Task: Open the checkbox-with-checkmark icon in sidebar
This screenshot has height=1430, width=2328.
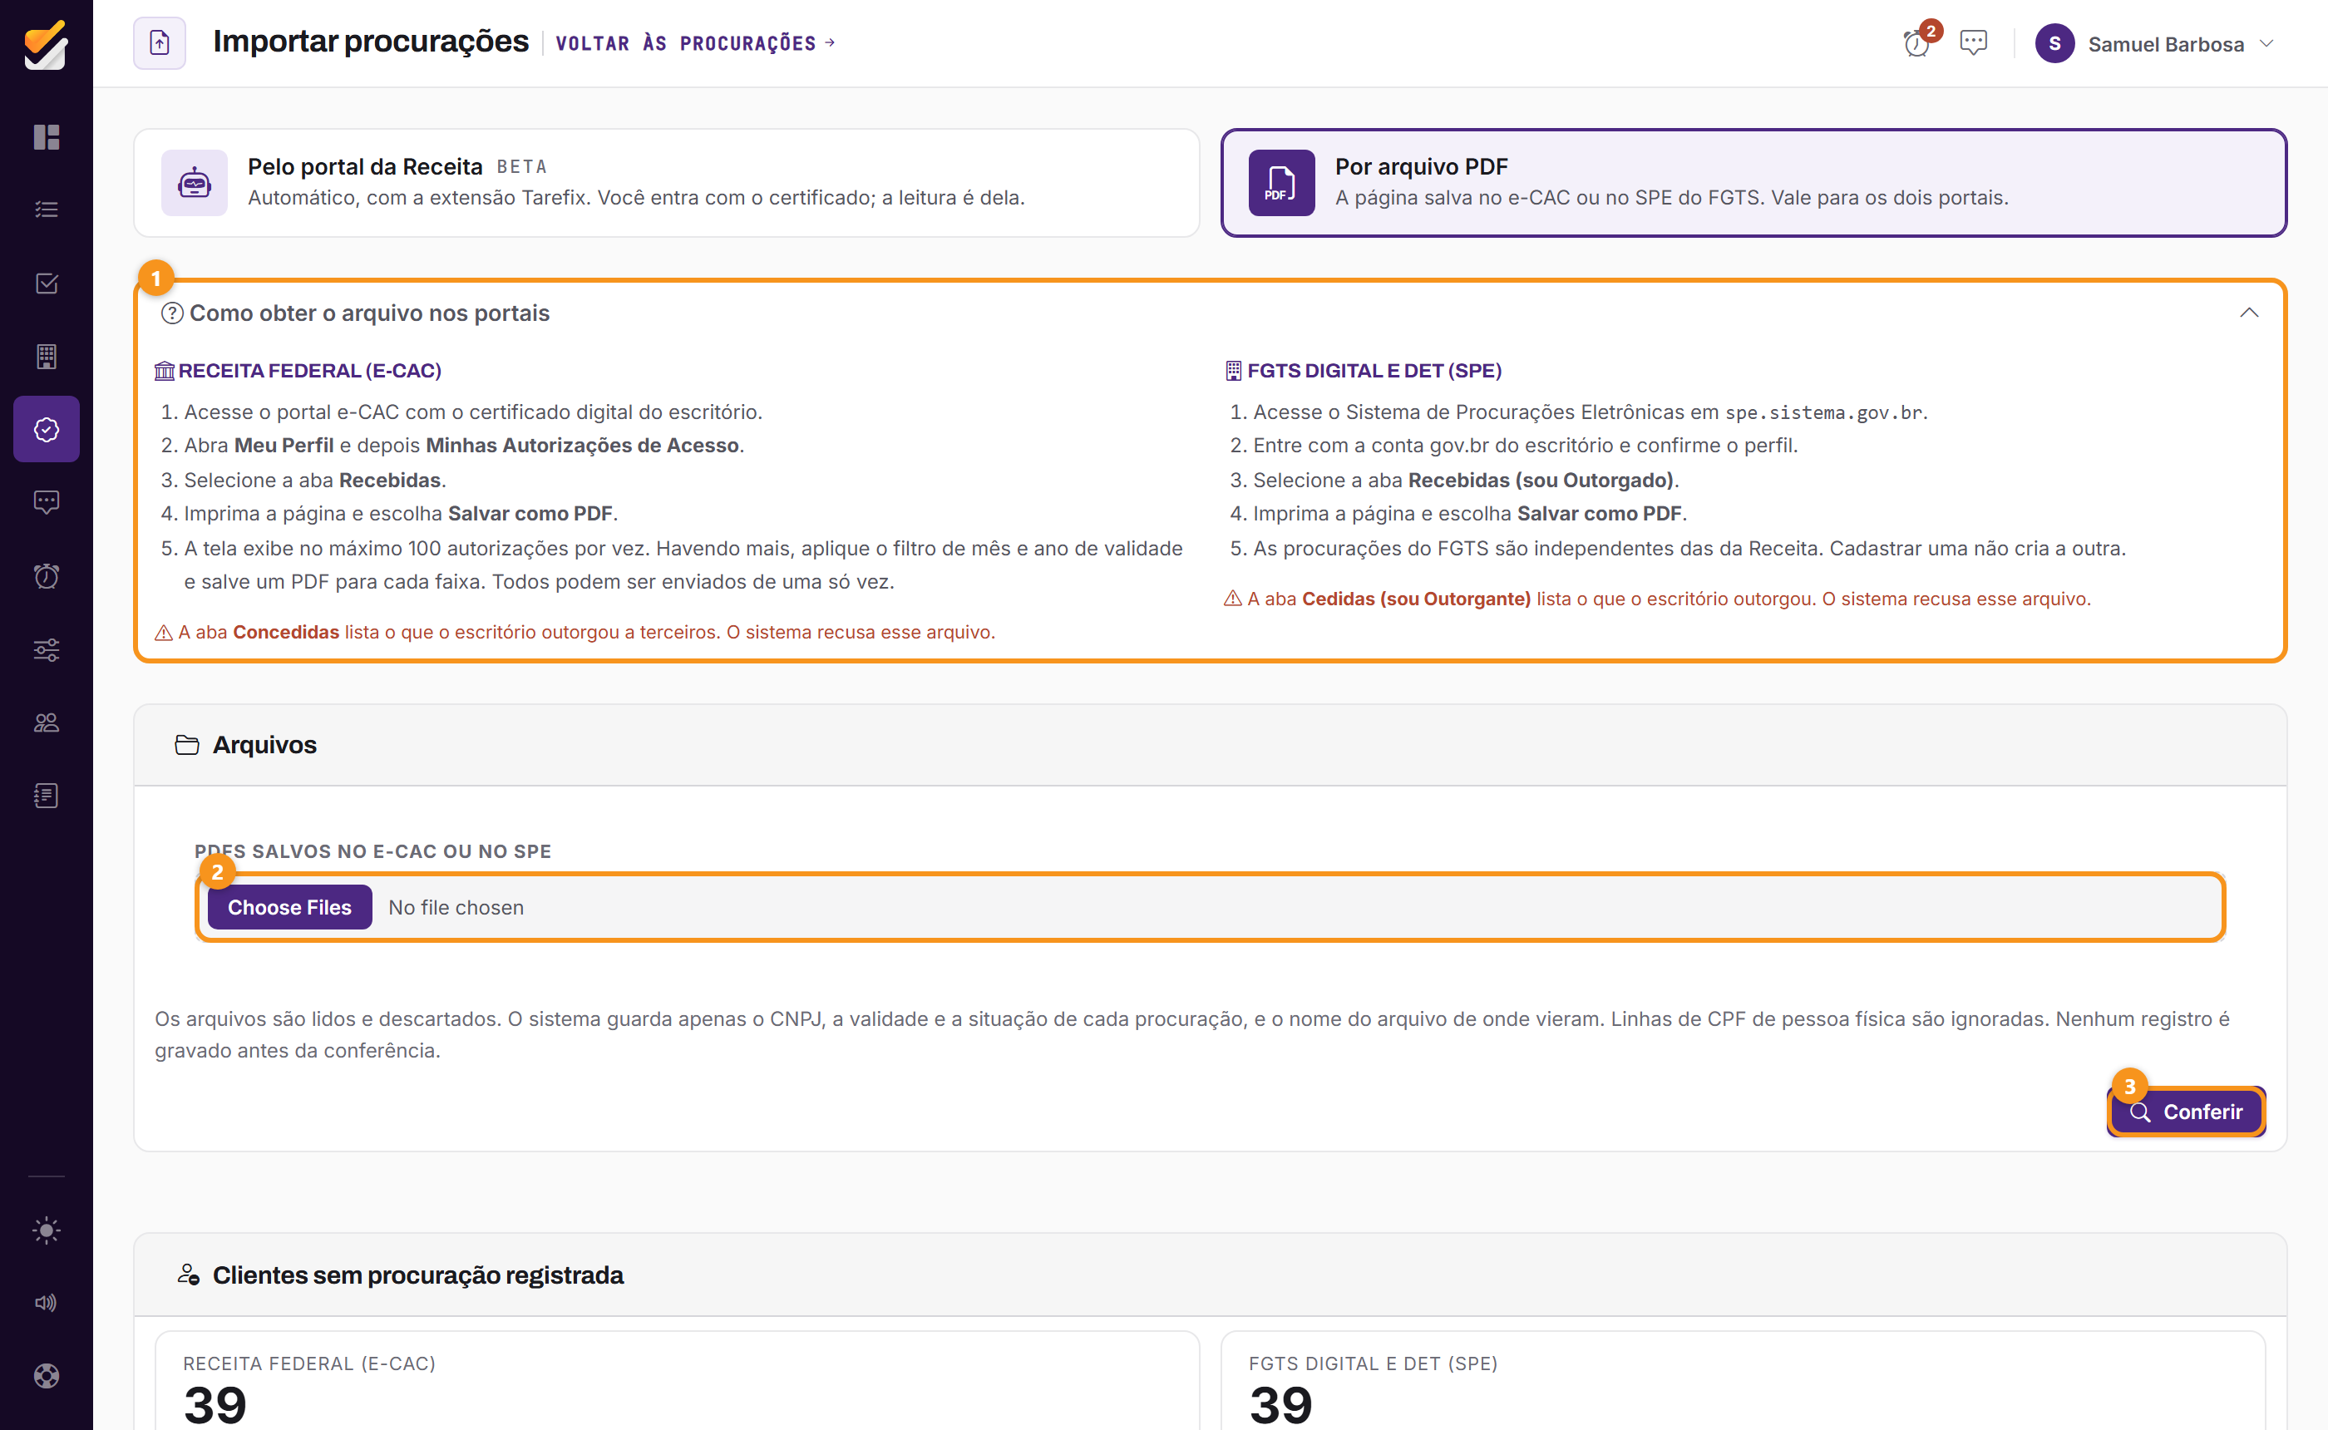Action: (x=47, y=283)
